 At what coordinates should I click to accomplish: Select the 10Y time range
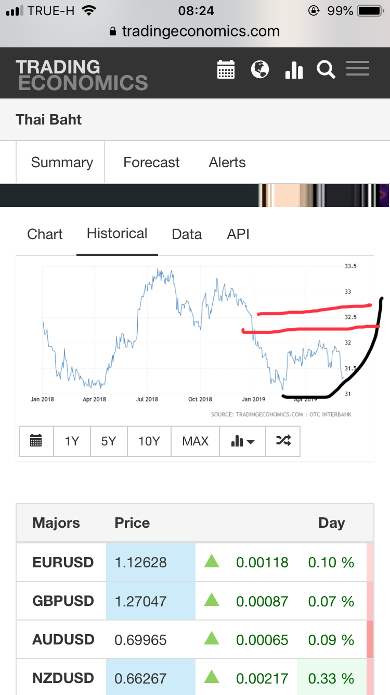point(149,441)
